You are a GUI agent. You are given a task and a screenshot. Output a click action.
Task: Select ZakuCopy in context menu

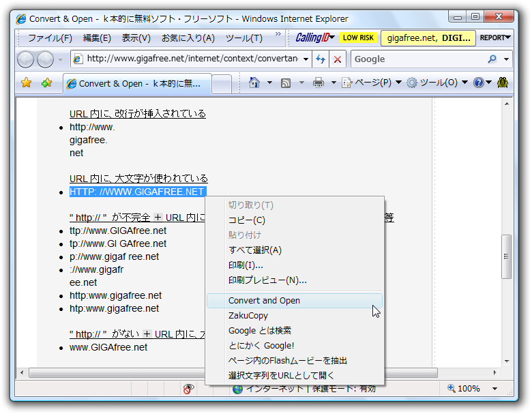tap(295, 316)
